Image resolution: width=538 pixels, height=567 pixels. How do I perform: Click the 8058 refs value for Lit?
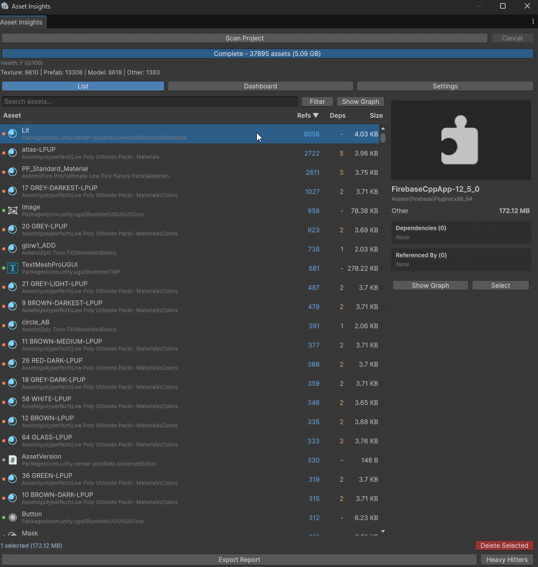pyautogui.click(x=311, y=134)
